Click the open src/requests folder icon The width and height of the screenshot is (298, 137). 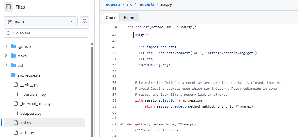point(13,75)
